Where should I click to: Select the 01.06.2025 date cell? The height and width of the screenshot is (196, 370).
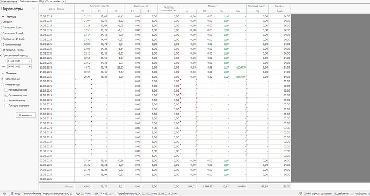57,156
